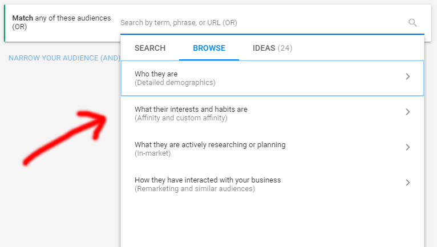Click the '(Affinity and custom affinity)' subtitle
The height and width of the screenshot is (247, 437).
tap(181, 118)
